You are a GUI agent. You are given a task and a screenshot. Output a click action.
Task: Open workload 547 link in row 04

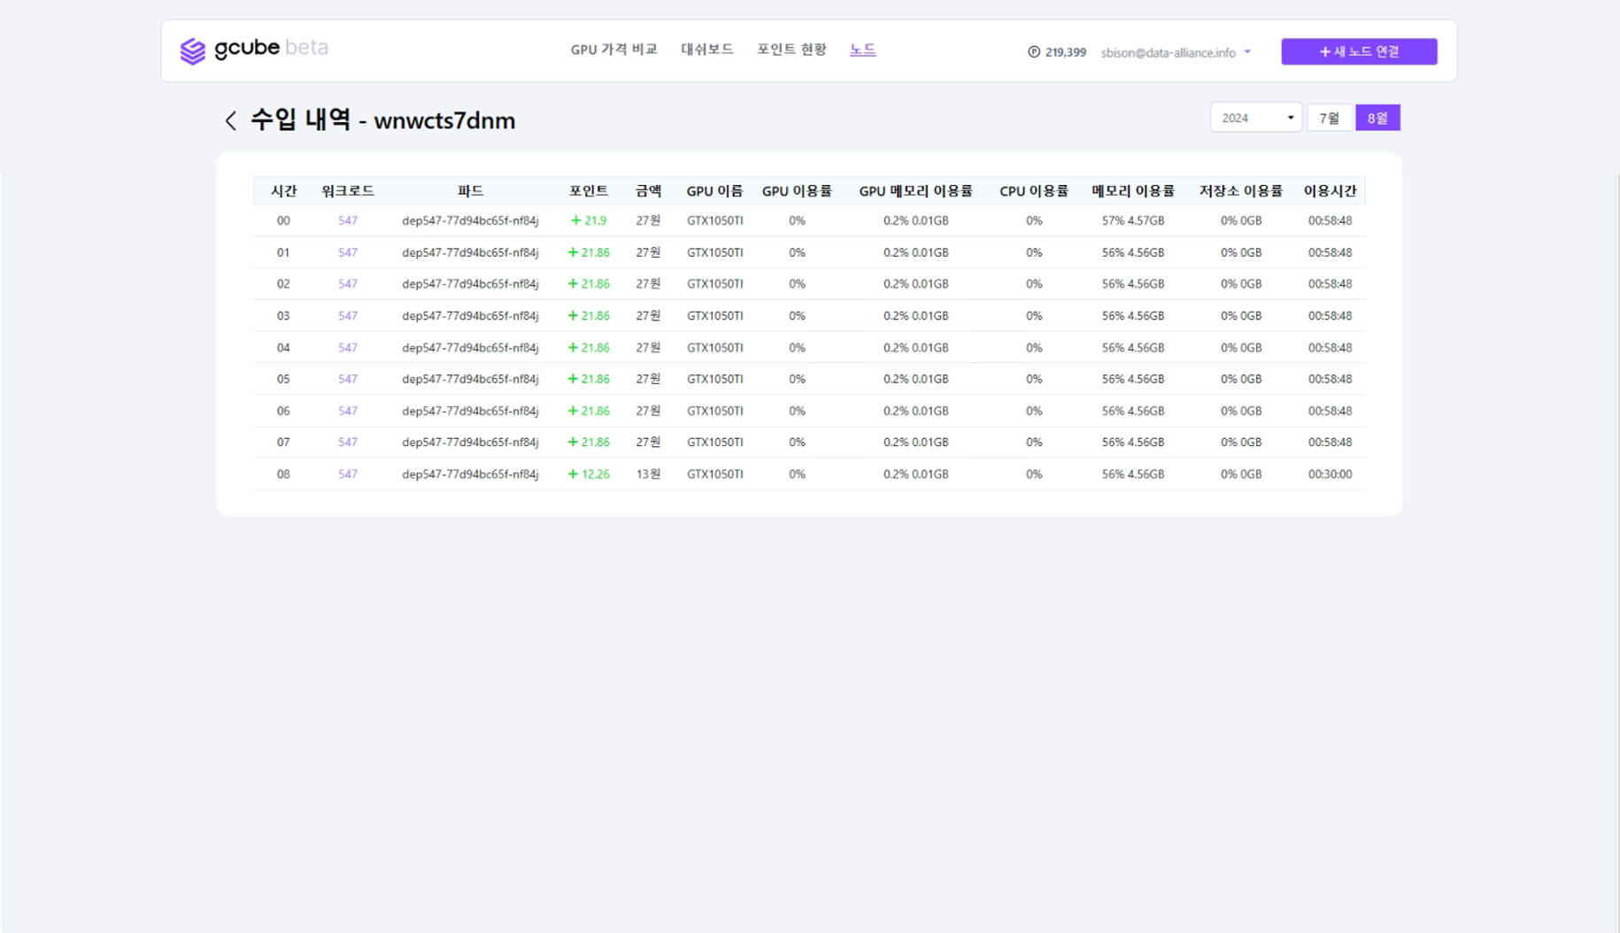[347, 348]
